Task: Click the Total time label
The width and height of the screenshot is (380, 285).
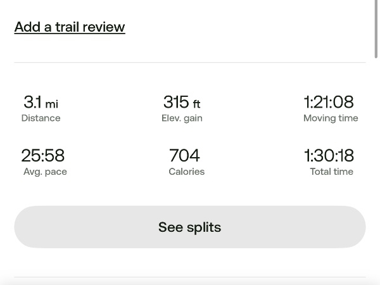Action: coord(331,172)
